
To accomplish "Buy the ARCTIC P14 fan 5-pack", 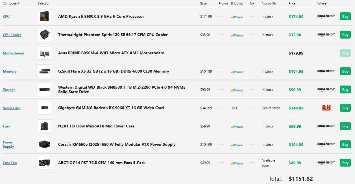I will 345,163.
